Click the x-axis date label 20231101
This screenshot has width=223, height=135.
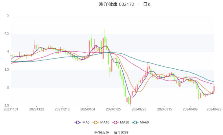pyautogui.click(x=11, y=109)
